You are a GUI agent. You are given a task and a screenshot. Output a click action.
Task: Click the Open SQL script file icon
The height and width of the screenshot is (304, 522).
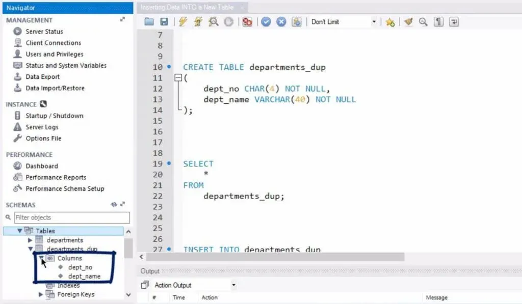coord(149,22)
